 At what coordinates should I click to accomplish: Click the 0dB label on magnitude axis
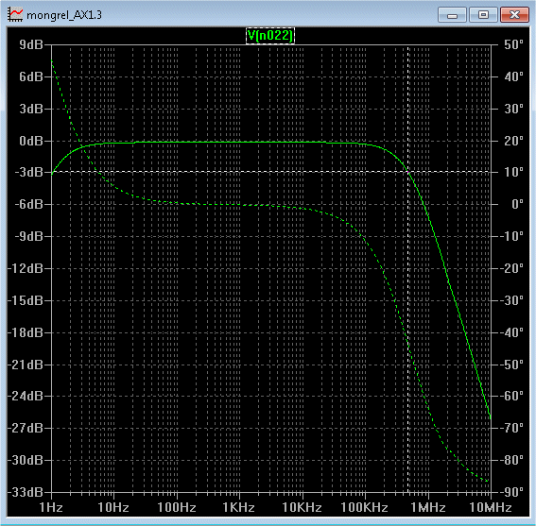point(31,141)
